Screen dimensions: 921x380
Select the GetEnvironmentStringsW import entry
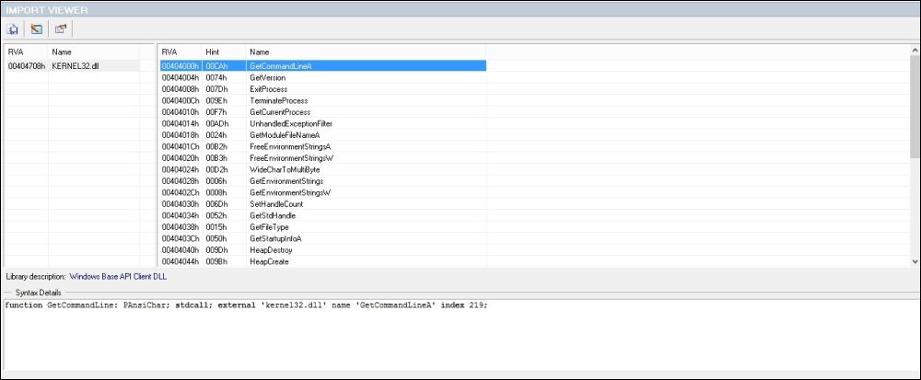(291, 192)
